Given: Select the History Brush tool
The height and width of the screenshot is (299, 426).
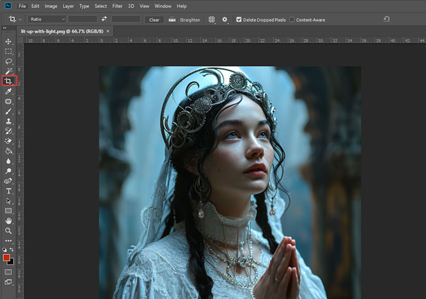Looking at the screenshot, I should (x=9, y=131).
